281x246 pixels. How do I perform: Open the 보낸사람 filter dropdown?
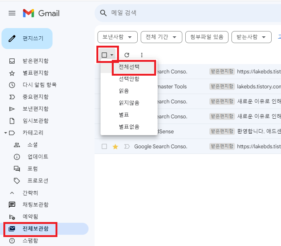pos(117,37)
